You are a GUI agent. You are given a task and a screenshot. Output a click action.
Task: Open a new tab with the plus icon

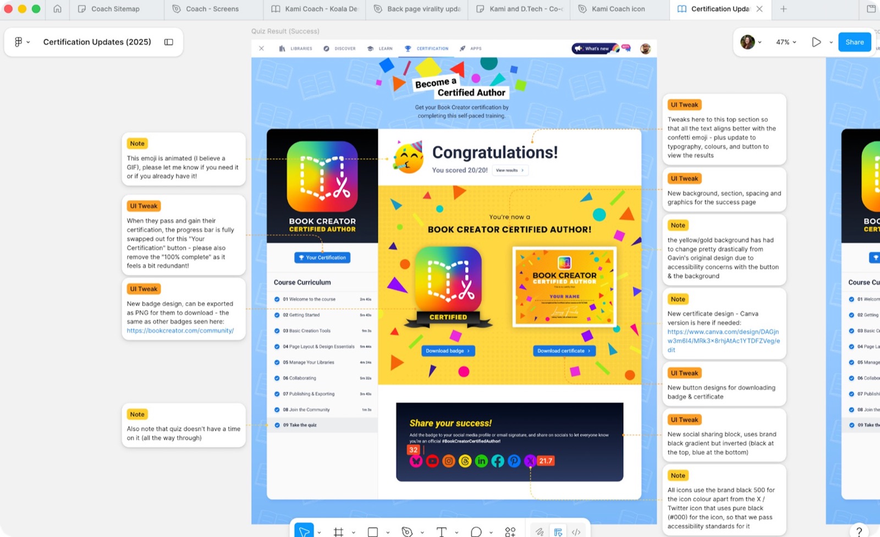click(x=784, y=9)
